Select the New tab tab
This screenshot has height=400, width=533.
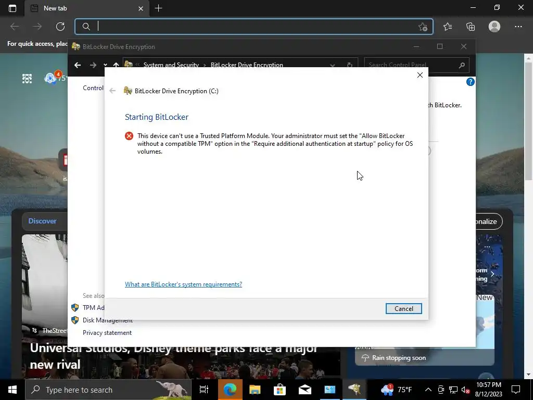(87, 8)
